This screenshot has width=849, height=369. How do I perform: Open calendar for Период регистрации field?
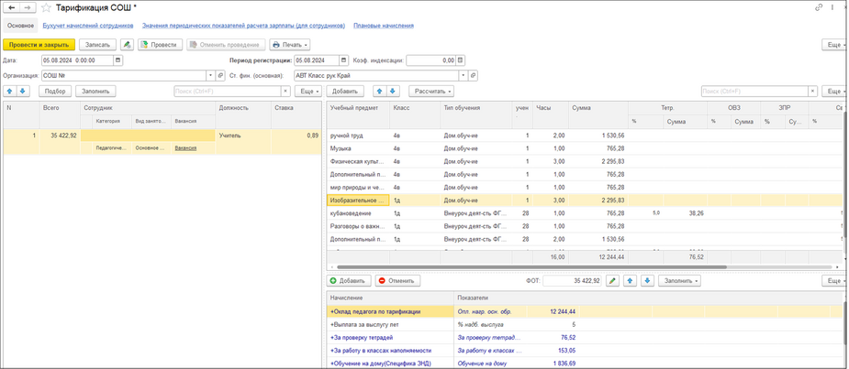click(344, 60)
